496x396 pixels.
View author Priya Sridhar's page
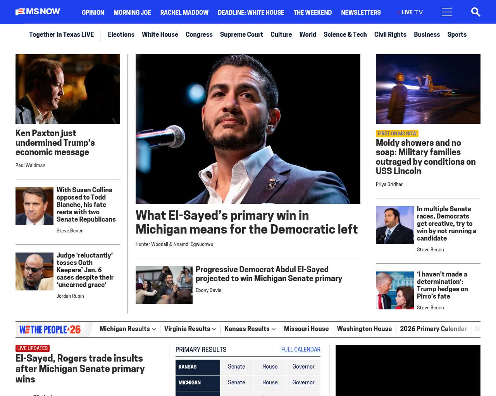tap(389, 184)
